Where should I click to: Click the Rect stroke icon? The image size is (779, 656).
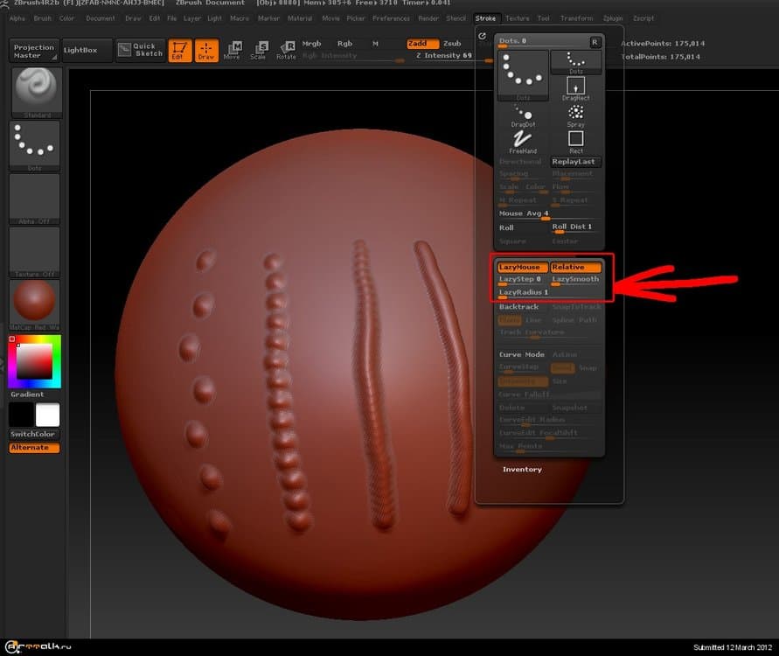[x=575, y=140]
